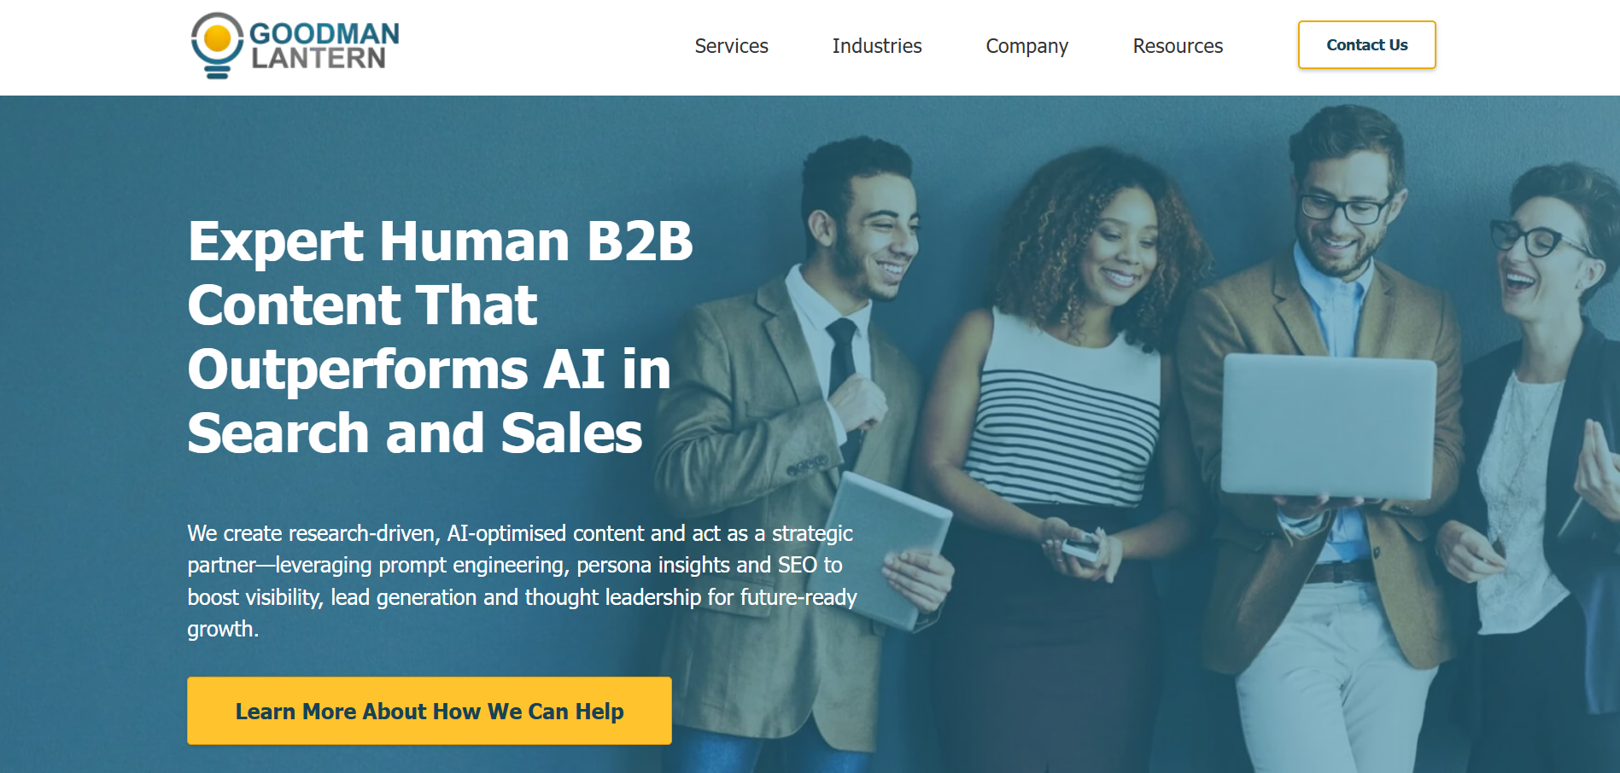Click Learn More About How We Can Help
The image size is (1620, 773).
(430, 711)
